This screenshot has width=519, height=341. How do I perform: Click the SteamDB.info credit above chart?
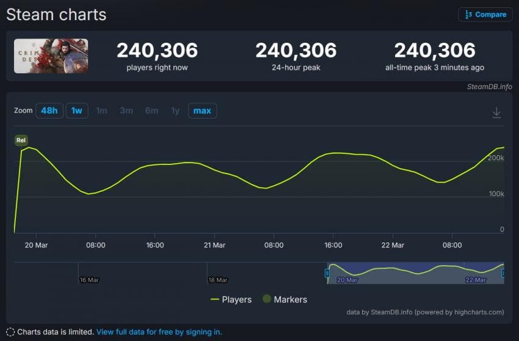pos(488,87)
